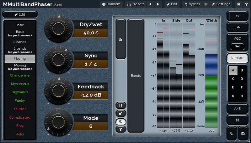Choose the Complicated preset
Image resolution: width=251 pixels, height=143 pixels.
pyautogui.click(x=20, y=117)
